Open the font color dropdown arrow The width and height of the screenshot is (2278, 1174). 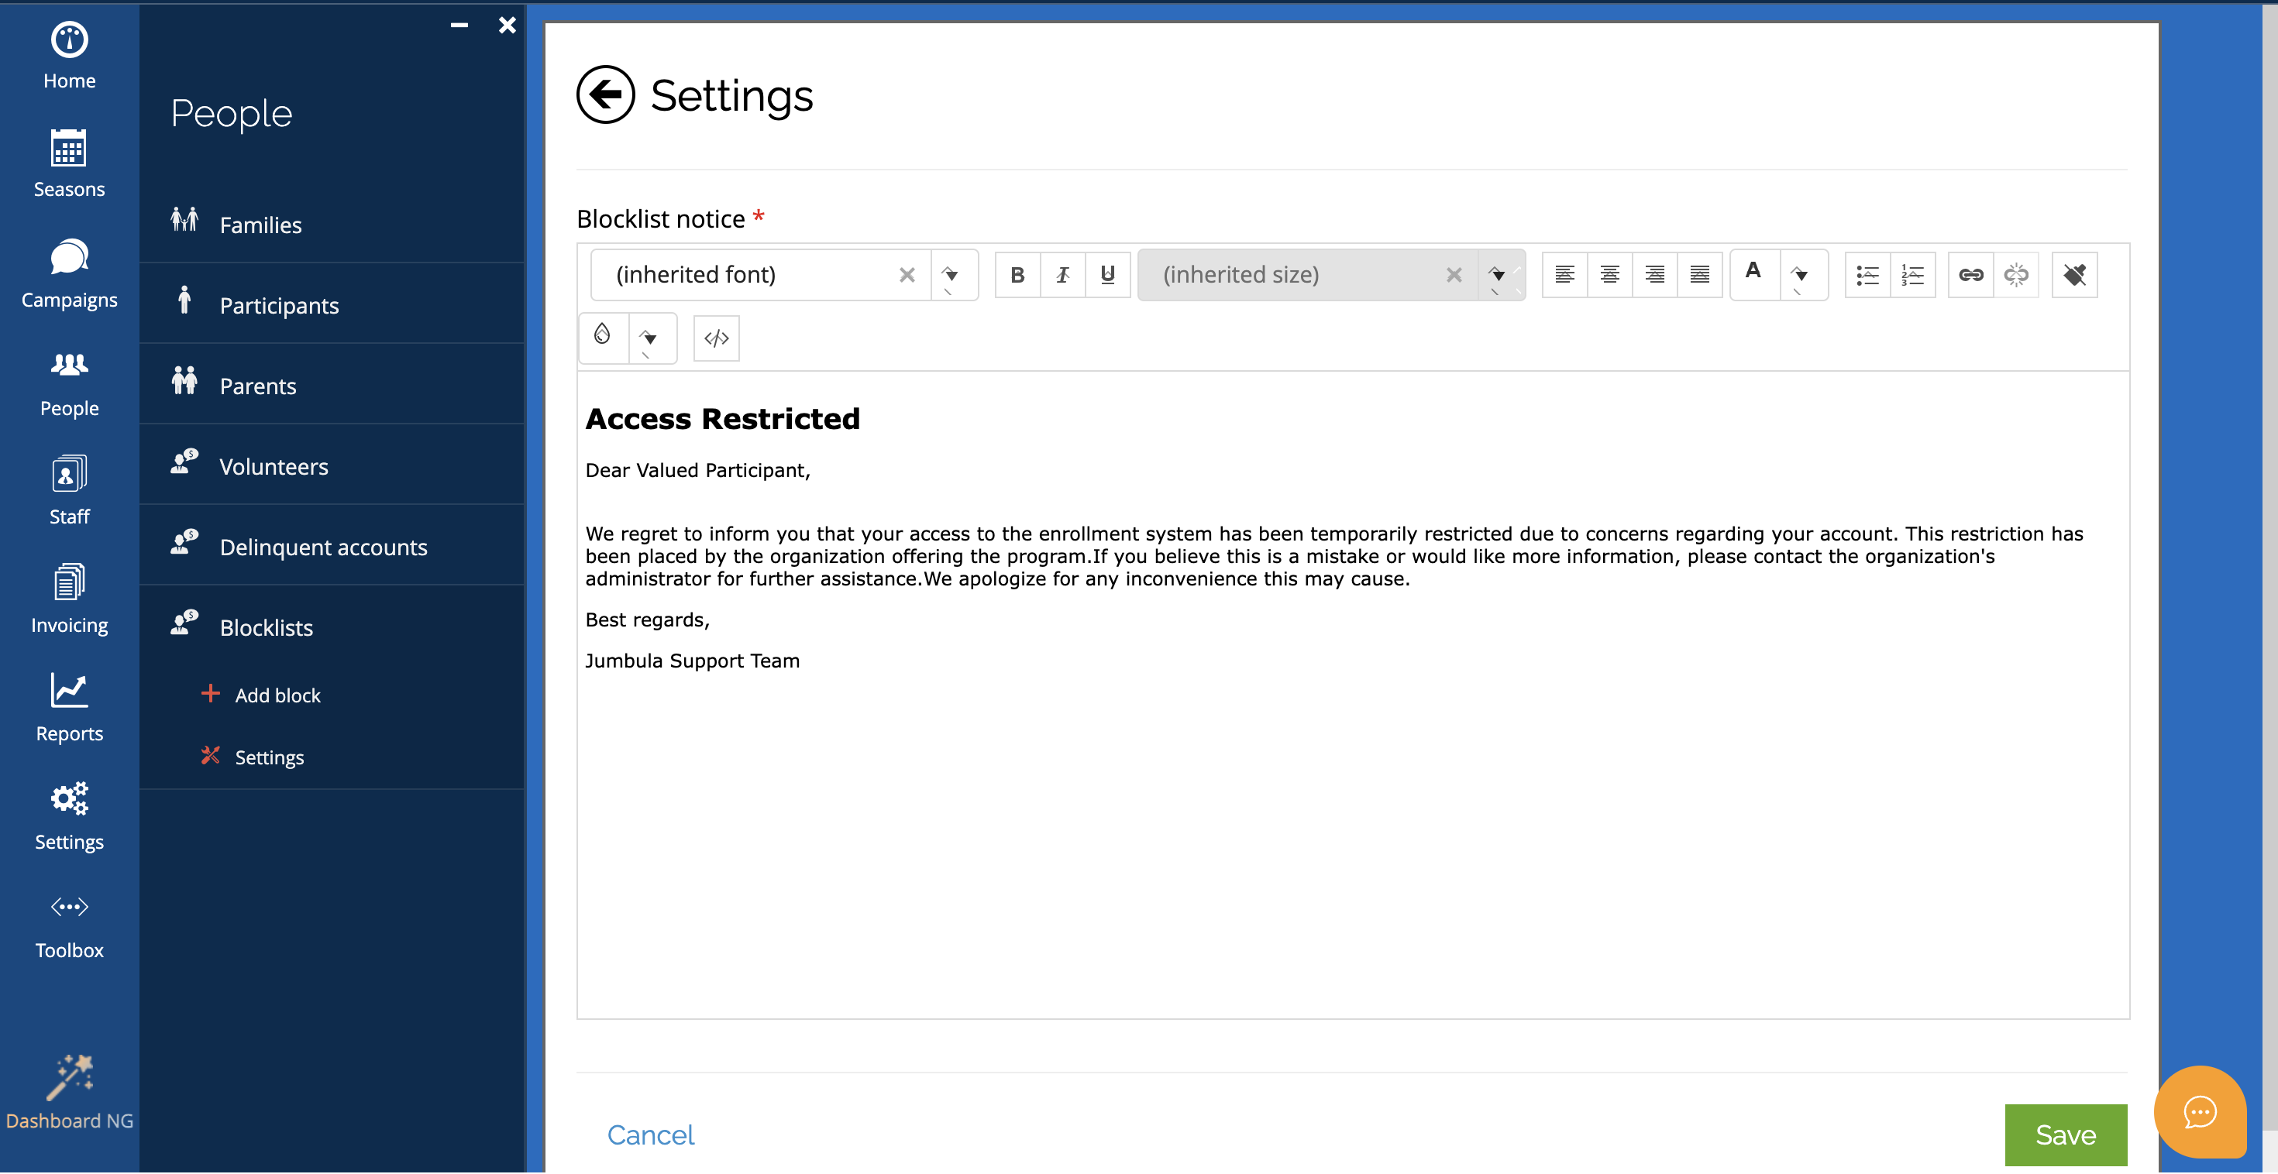1801,275
